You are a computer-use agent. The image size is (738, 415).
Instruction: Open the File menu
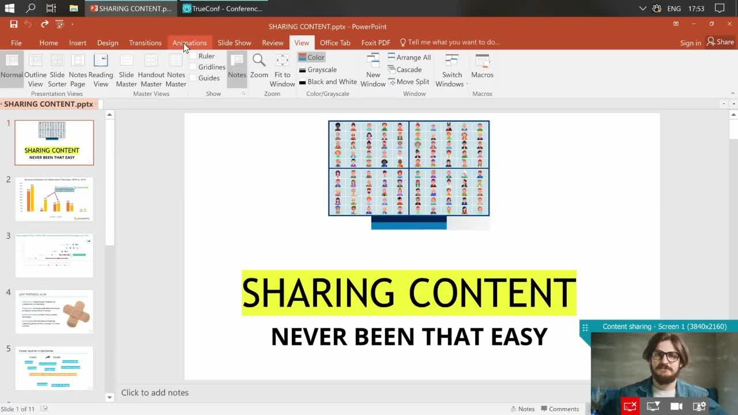(16, 43)
